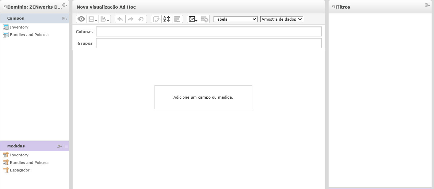Click the Filtros panel title

point(343,7)
